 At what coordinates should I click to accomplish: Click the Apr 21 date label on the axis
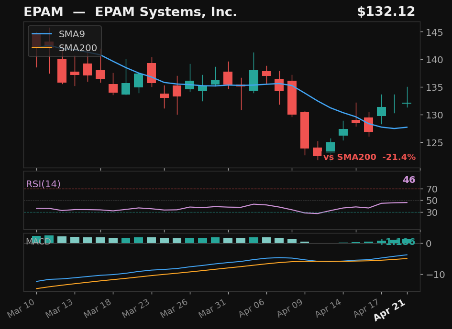pos(390,311)
